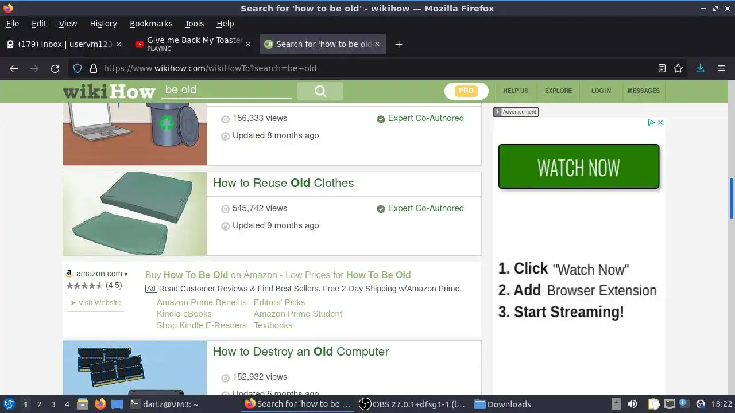Click the AdChoices triangle icon
The width and height of the screenshot is (735, 413).
651,122
